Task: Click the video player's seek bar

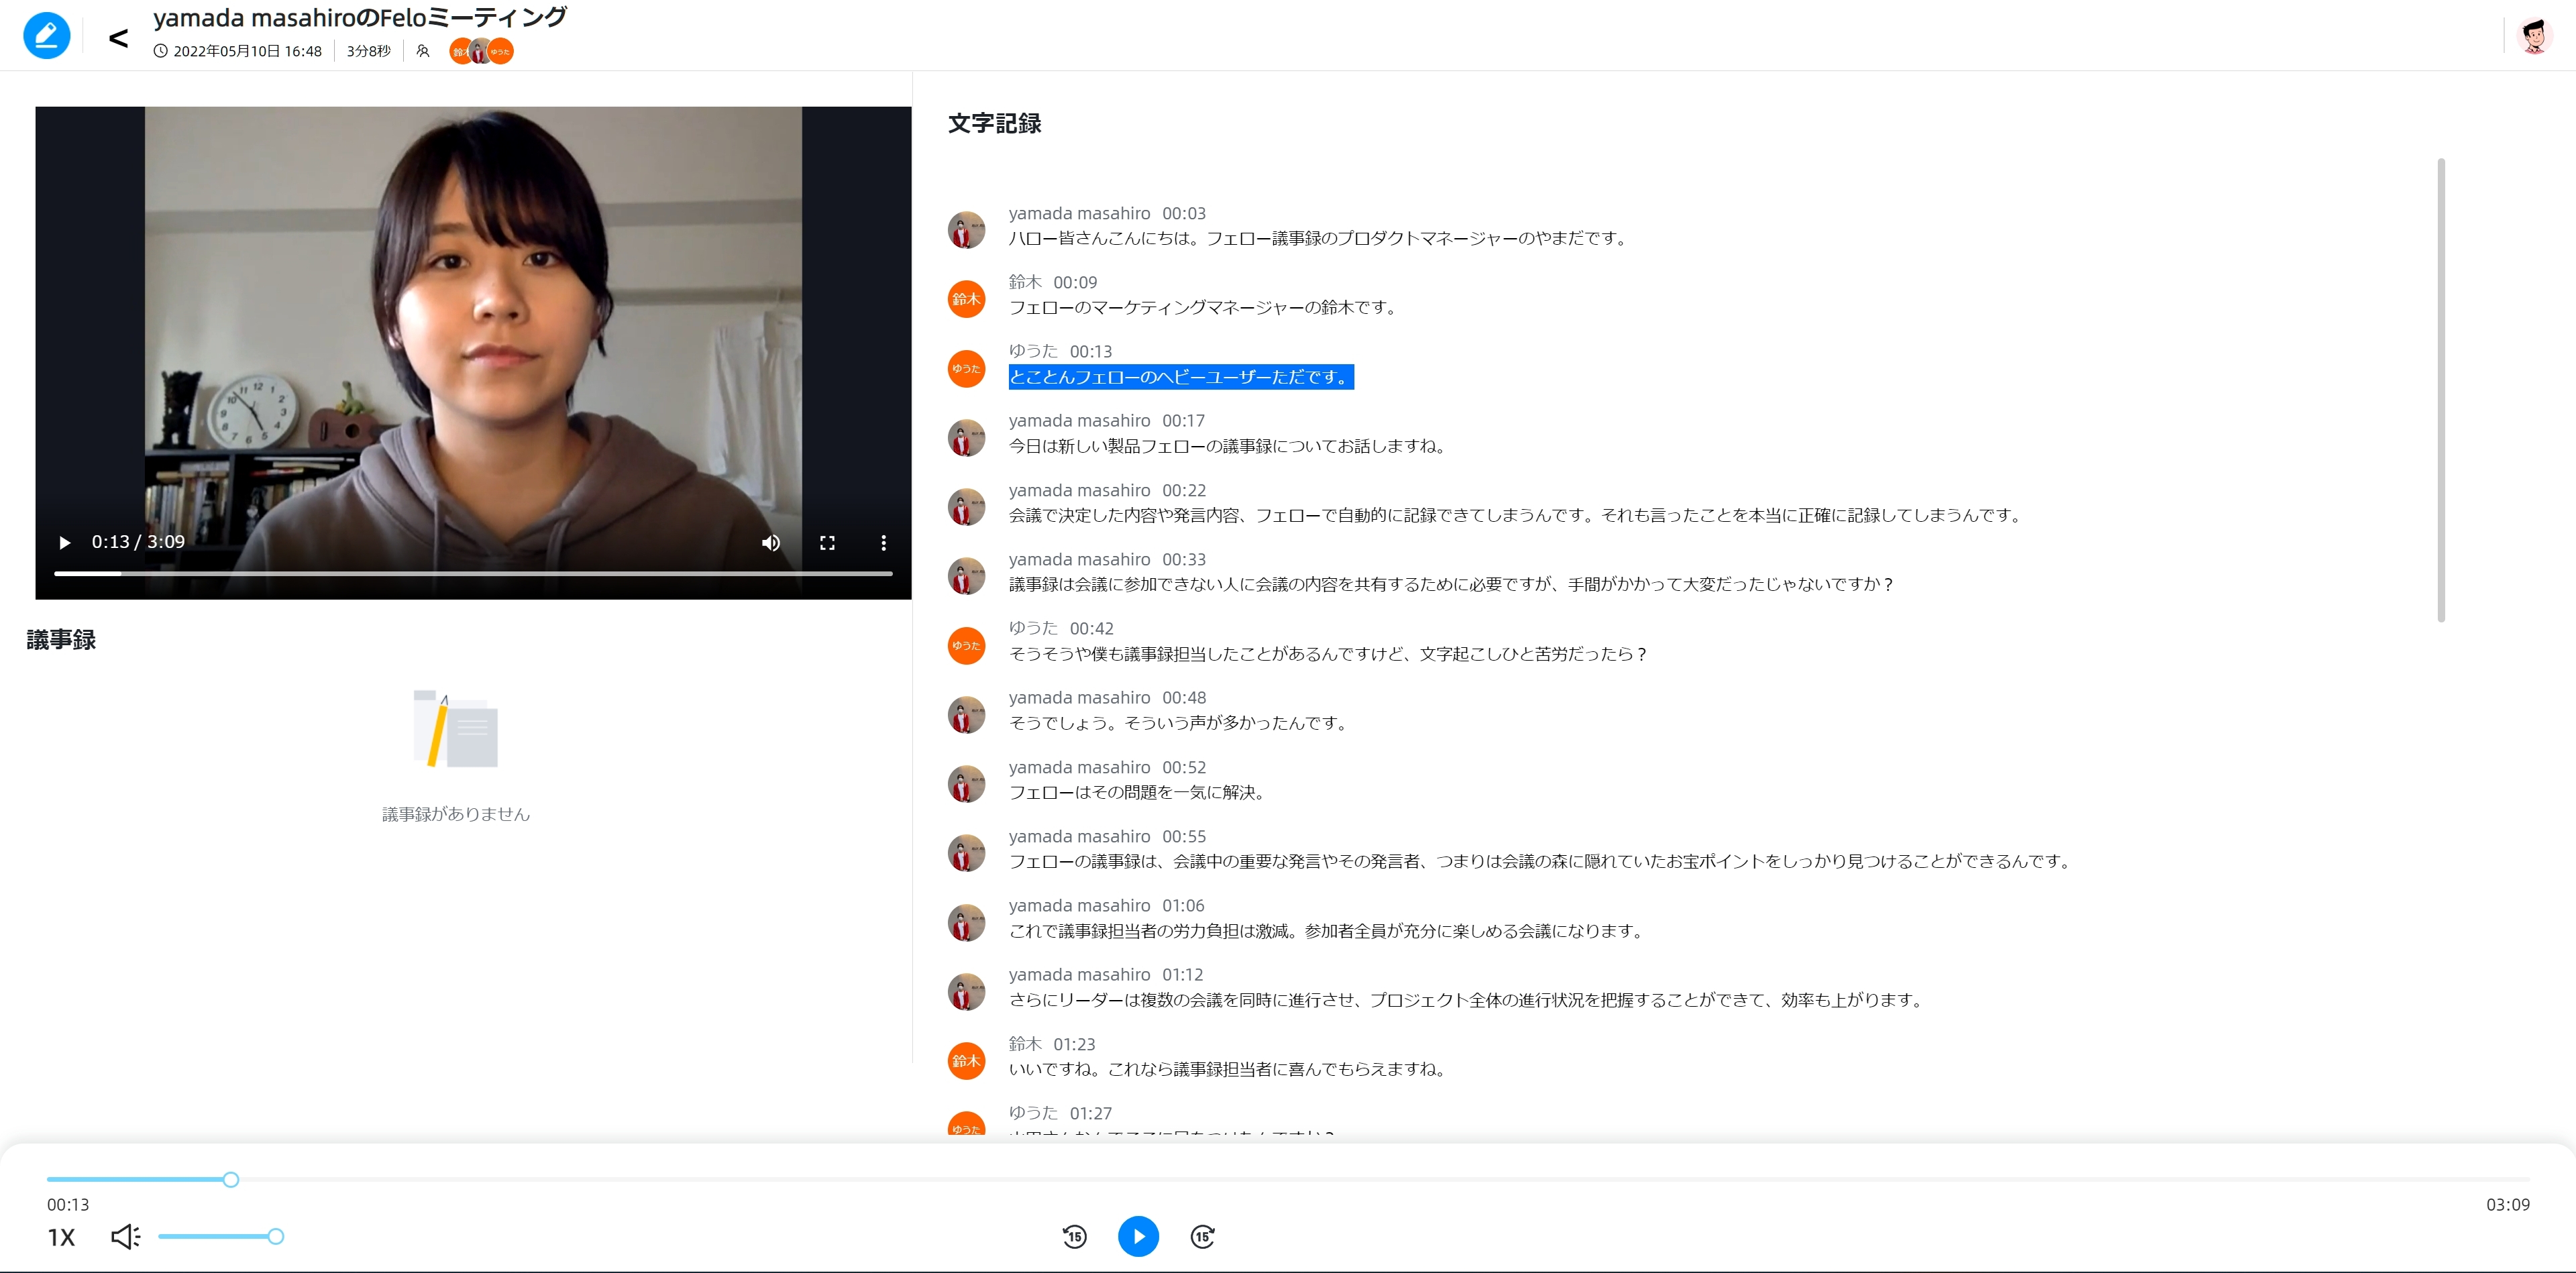Action: tap(472, 574)
